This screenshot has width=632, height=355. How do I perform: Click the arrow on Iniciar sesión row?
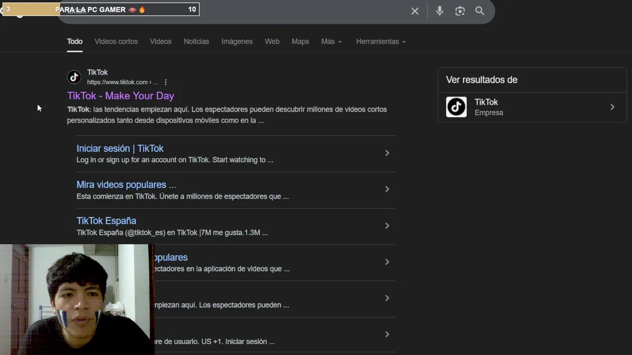click(387, 153)
